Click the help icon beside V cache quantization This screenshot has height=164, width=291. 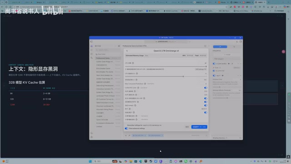coord(136,119)
